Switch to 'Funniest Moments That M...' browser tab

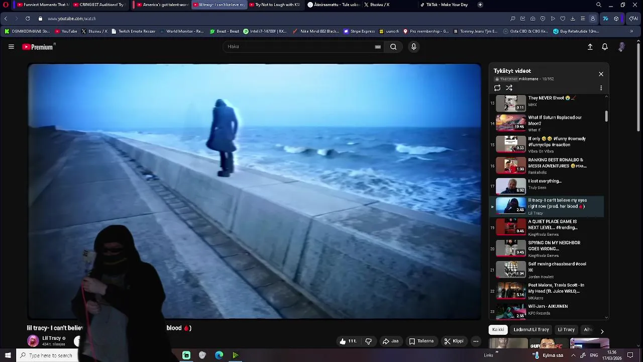point(43,5)
